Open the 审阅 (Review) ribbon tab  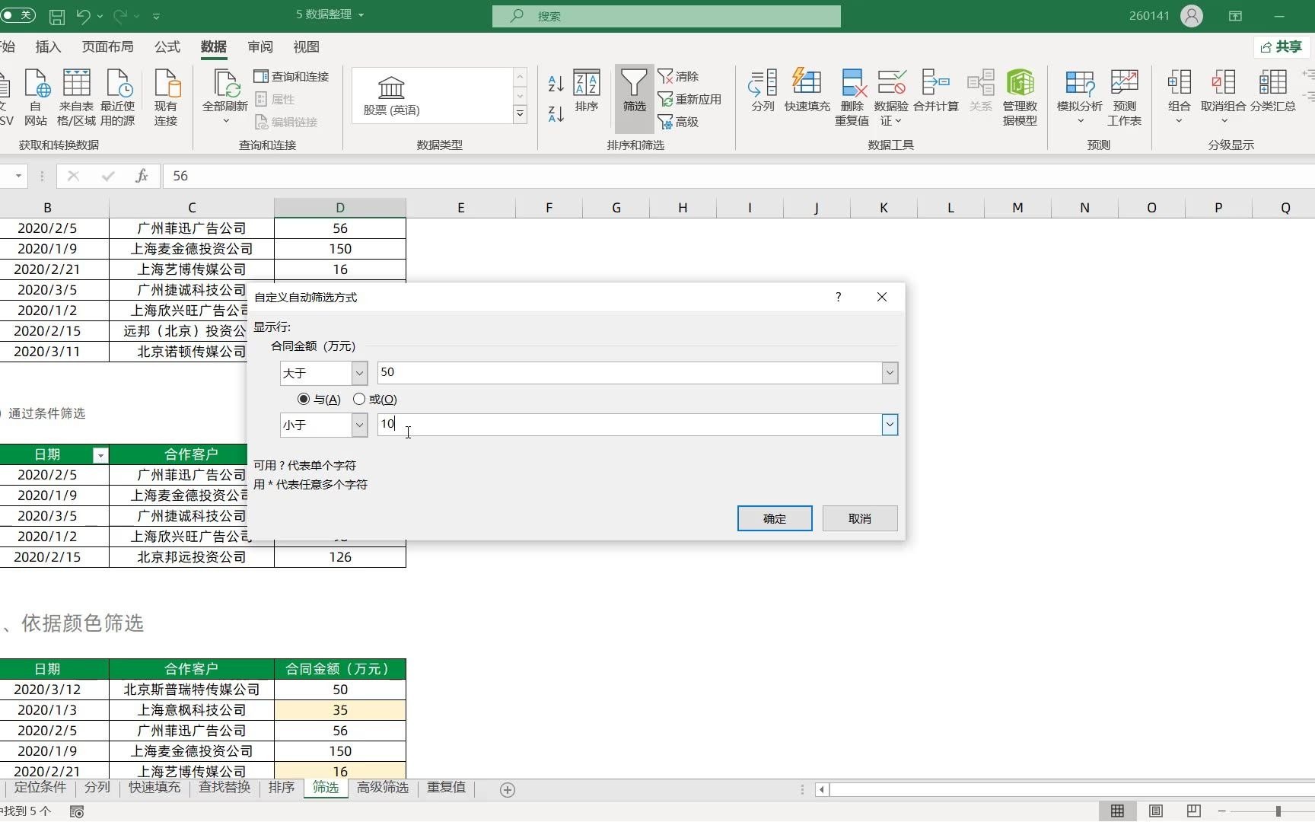click(x=260, y=47)
